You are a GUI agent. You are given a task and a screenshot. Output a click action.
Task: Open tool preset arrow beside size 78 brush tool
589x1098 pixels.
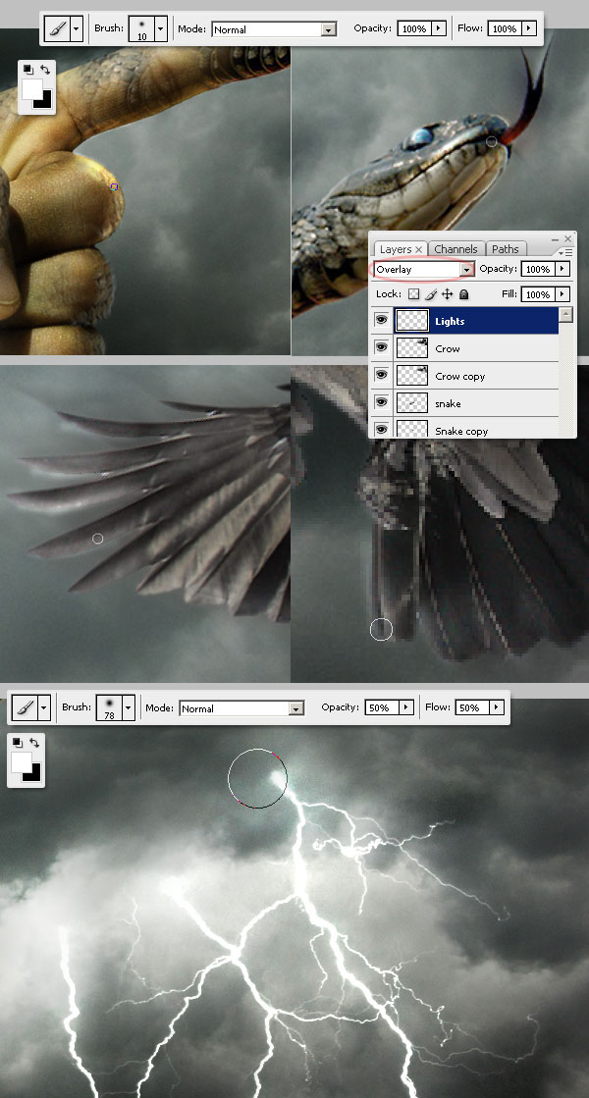[x=43, y=707]
